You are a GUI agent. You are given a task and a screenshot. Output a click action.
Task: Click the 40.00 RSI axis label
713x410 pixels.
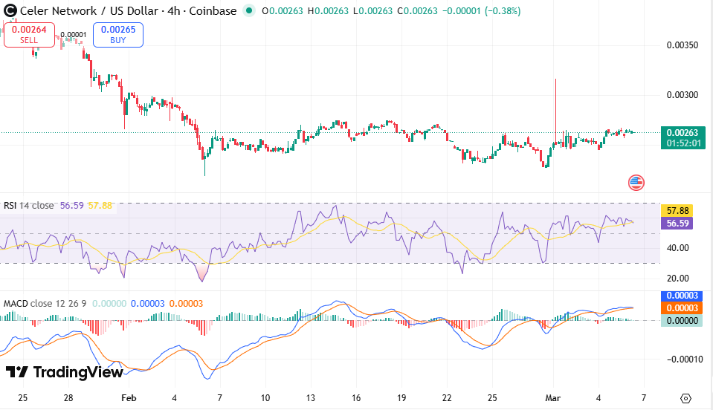point(677,248)
